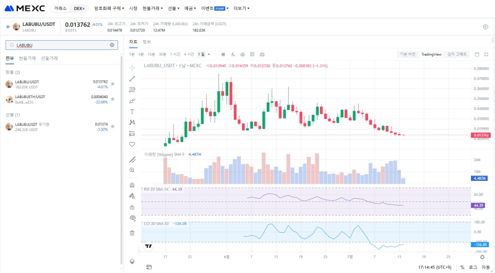Viewport: 495px width, 273px height.
Task: Switch to the 차트 tab
Action: click(x=133, y=42)
